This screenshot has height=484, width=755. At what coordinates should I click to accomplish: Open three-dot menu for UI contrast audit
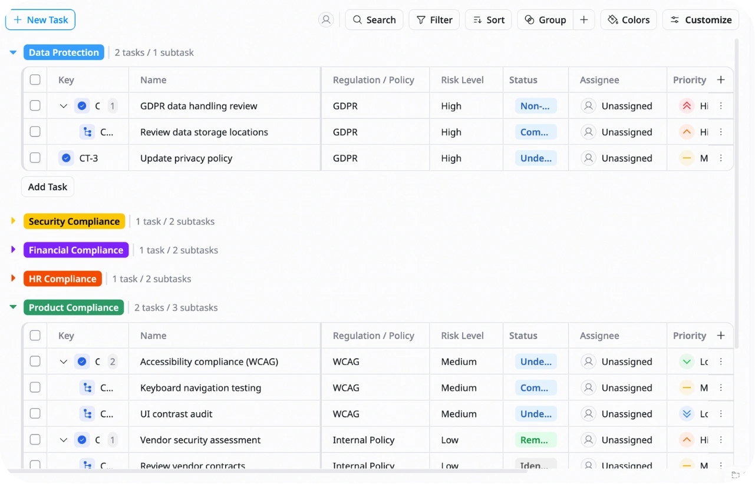tap(721, 413)
